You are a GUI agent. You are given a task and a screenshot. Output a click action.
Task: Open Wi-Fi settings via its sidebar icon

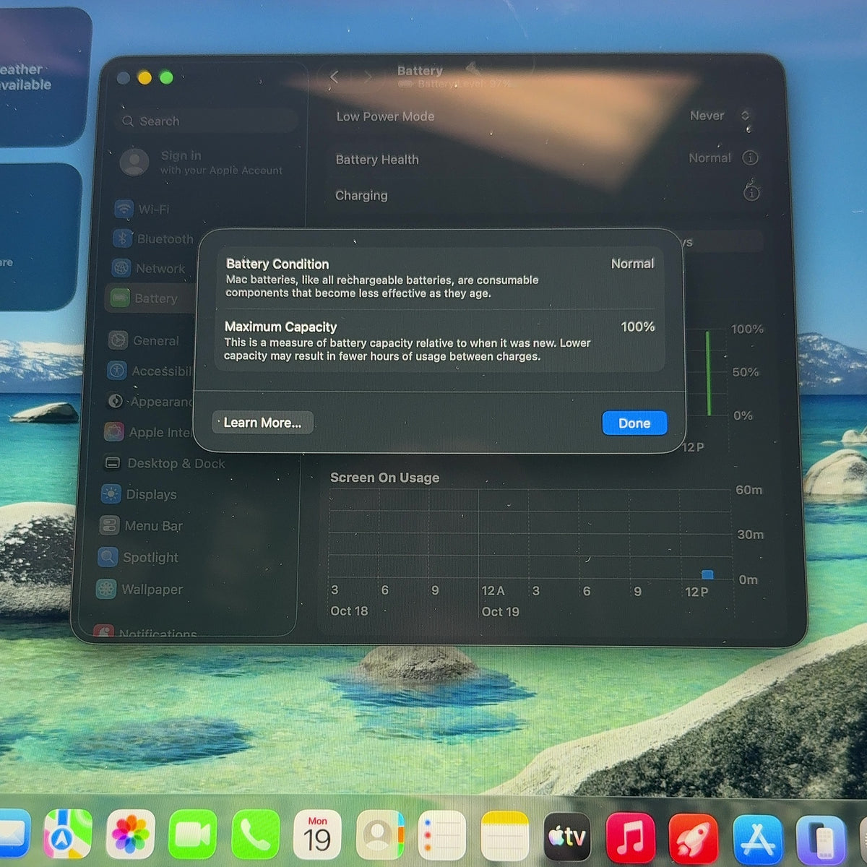coord(124,209)
